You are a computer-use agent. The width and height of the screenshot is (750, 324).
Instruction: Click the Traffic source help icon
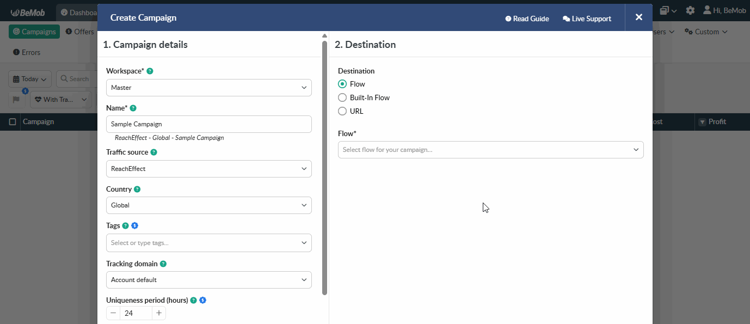(153, 152)
